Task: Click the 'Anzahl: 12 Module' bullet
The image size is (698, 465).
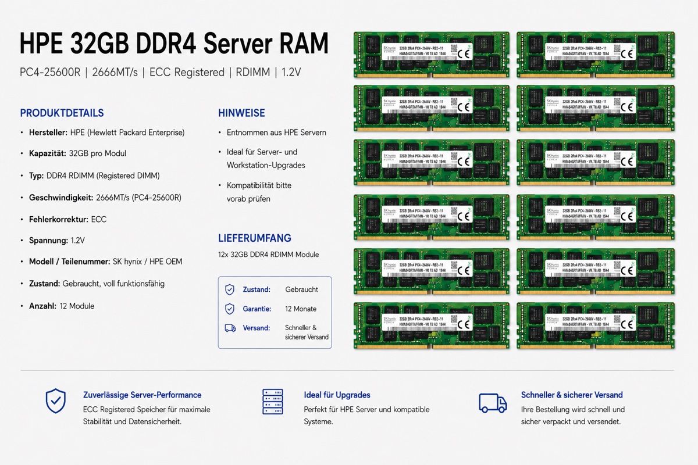Action: [62, 306]
